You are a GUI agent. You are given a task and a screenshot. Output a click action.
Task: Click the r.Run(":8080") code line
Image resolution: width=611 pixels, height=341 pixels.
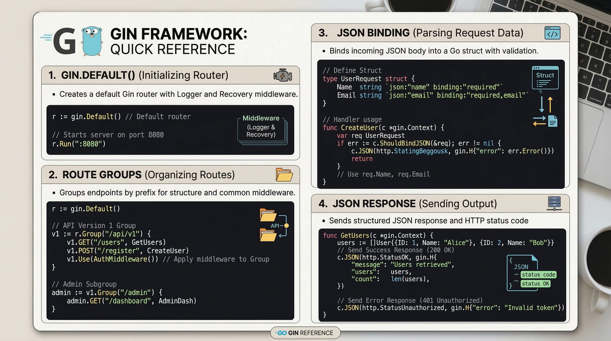[x=79, y=144]
